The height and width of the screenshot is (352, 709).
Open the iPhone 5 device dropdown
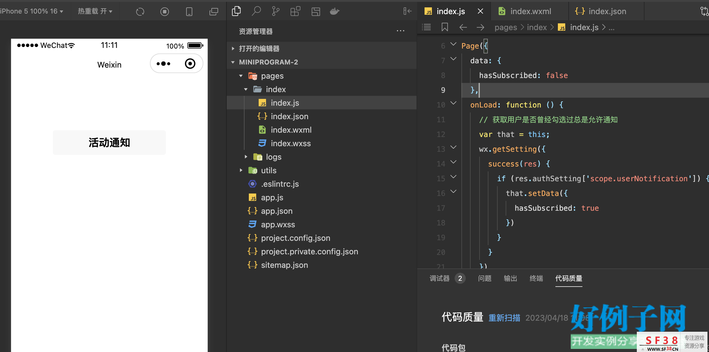point(32,11)
